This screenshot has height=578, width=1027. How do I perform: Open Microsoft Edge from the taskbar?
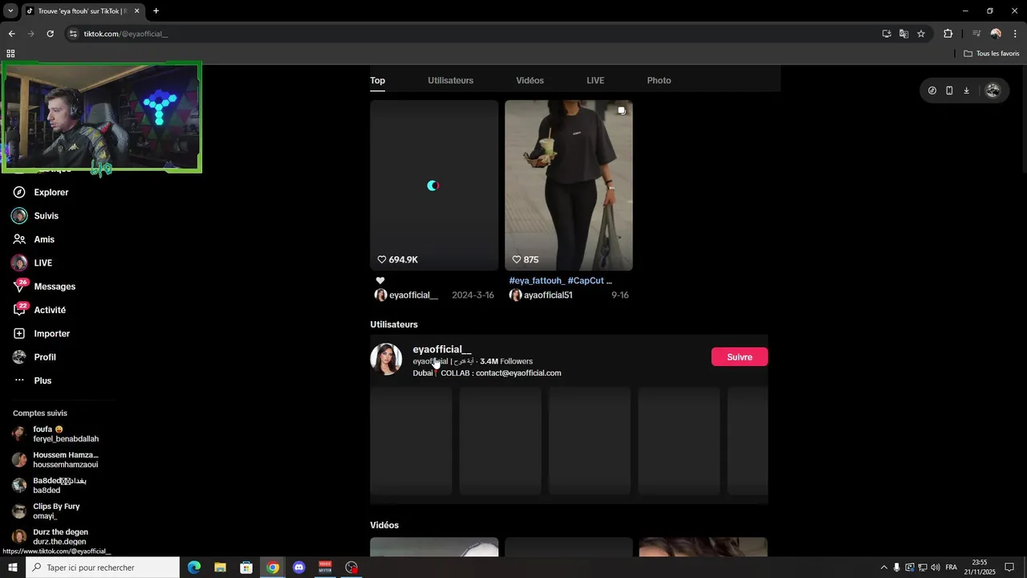194,568
